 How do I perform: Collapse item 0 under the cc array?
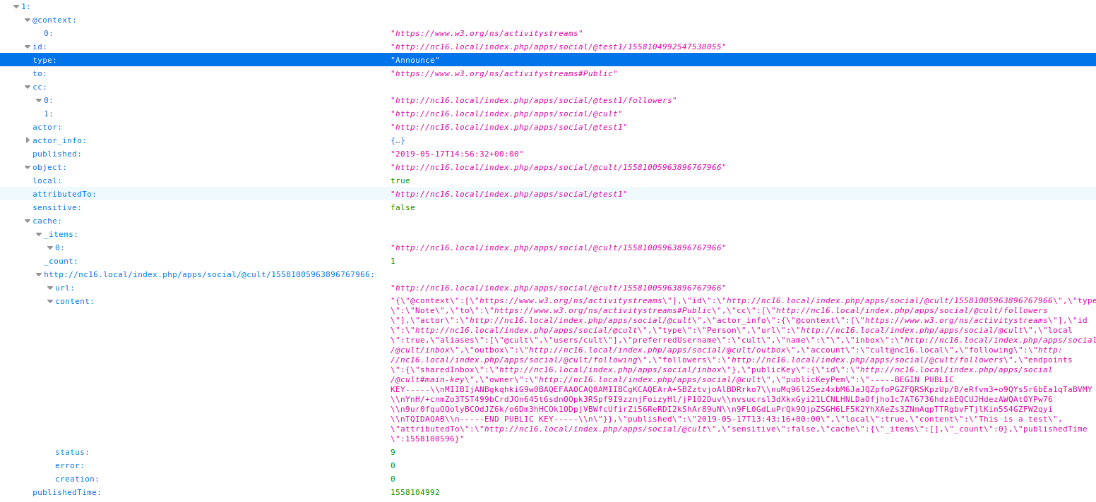39,100
